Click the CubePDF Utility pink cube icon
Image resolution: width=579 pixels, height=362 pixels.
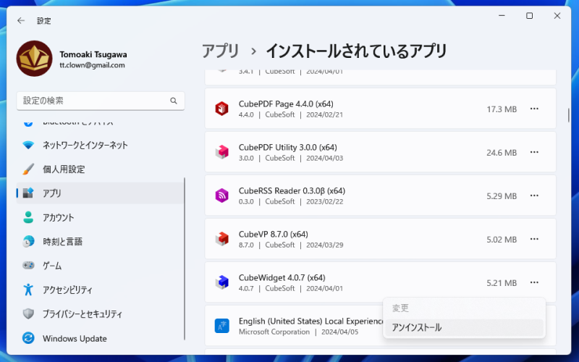click(222, 152)
